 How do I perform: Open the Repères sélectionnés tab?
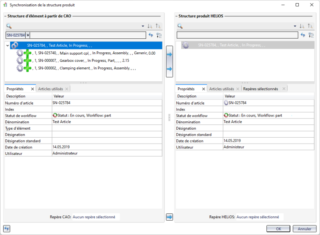click(261, 89)
